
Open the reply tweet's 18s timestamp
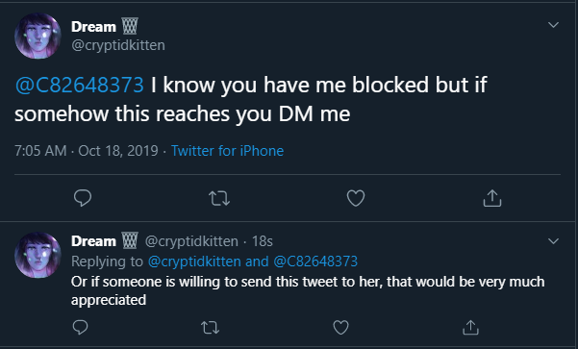pos(263,241)
